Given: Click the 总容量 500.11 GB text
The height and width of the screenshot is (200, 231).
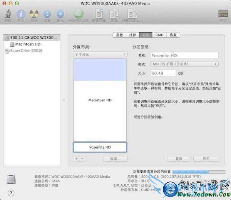Looking at the screenshot, I should (164, 177).
